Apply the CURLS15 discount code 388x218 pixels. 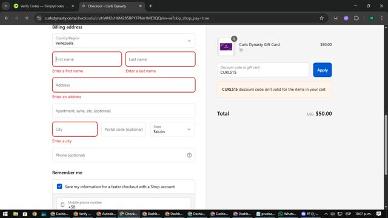[x=322, y=70]
